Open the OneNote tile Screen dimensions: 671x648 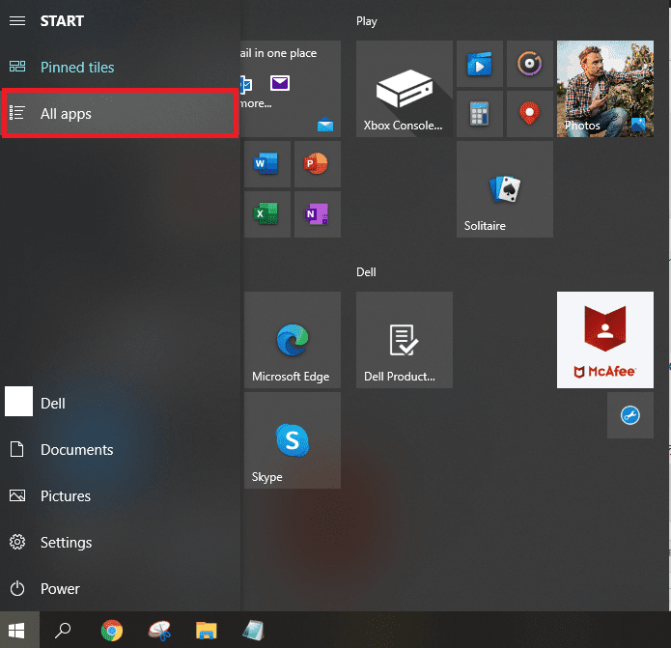point(318,214)
